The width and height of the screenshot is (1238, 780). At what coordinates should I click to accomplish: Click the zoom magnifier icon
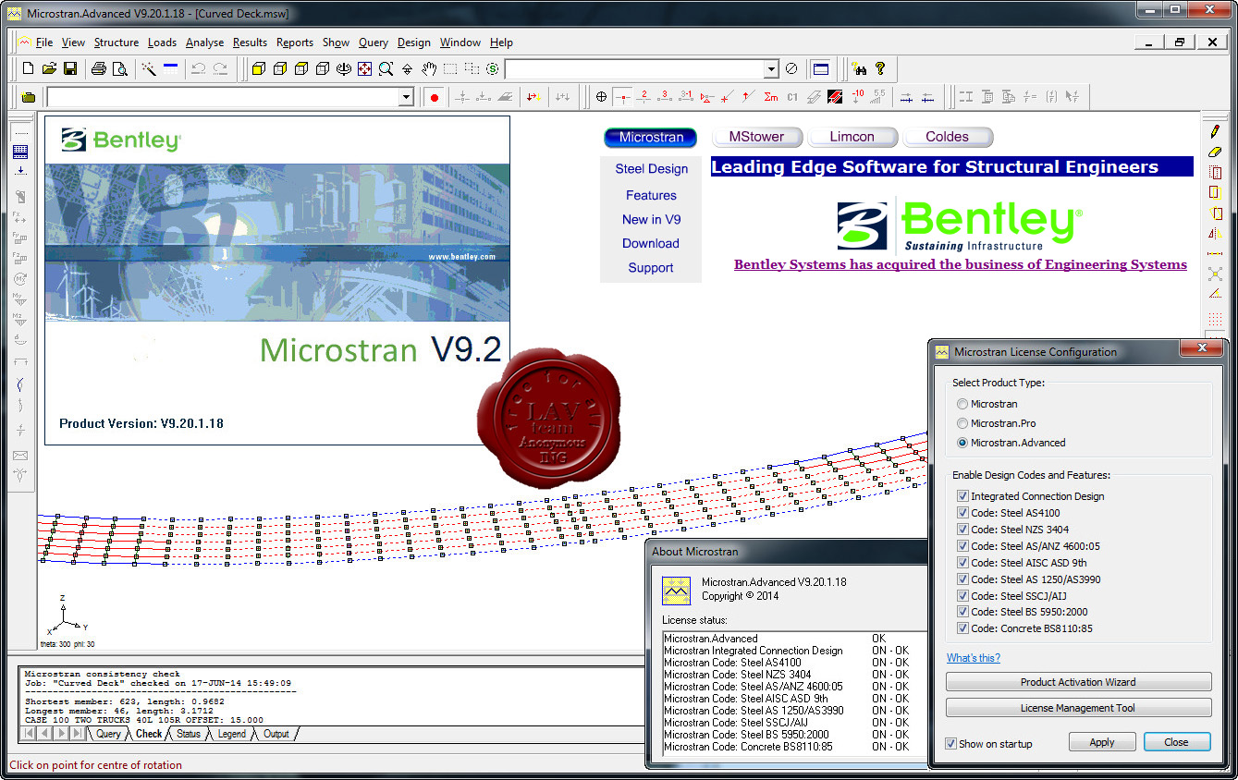(386, 68)
